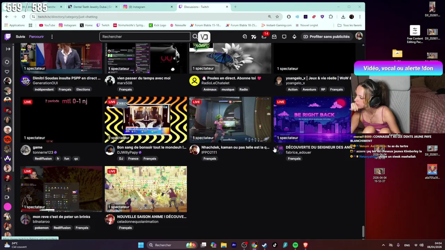The image size is (445, 250).
Task: Reload the page in the browser
Action: tap(23, 17)
